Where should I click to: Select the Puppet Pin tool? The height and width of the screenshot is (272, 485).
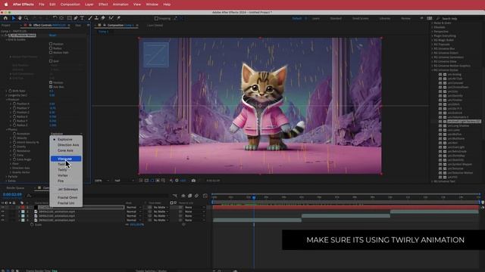point(118,18)
